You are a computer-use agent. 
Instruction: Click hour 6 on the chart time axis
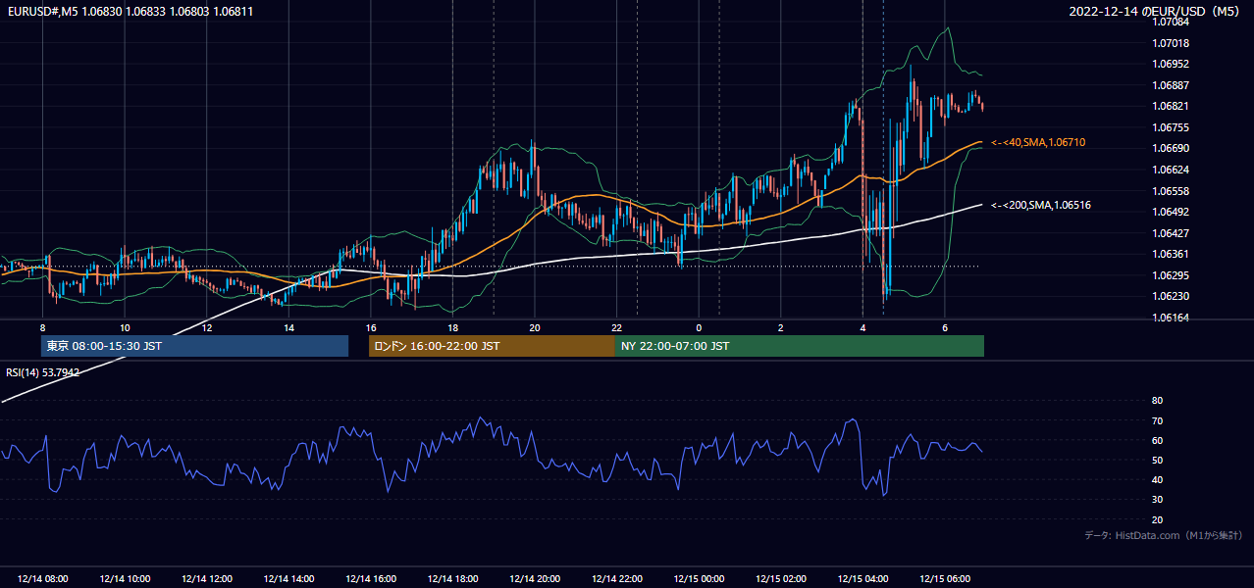[x=945, y=327]
